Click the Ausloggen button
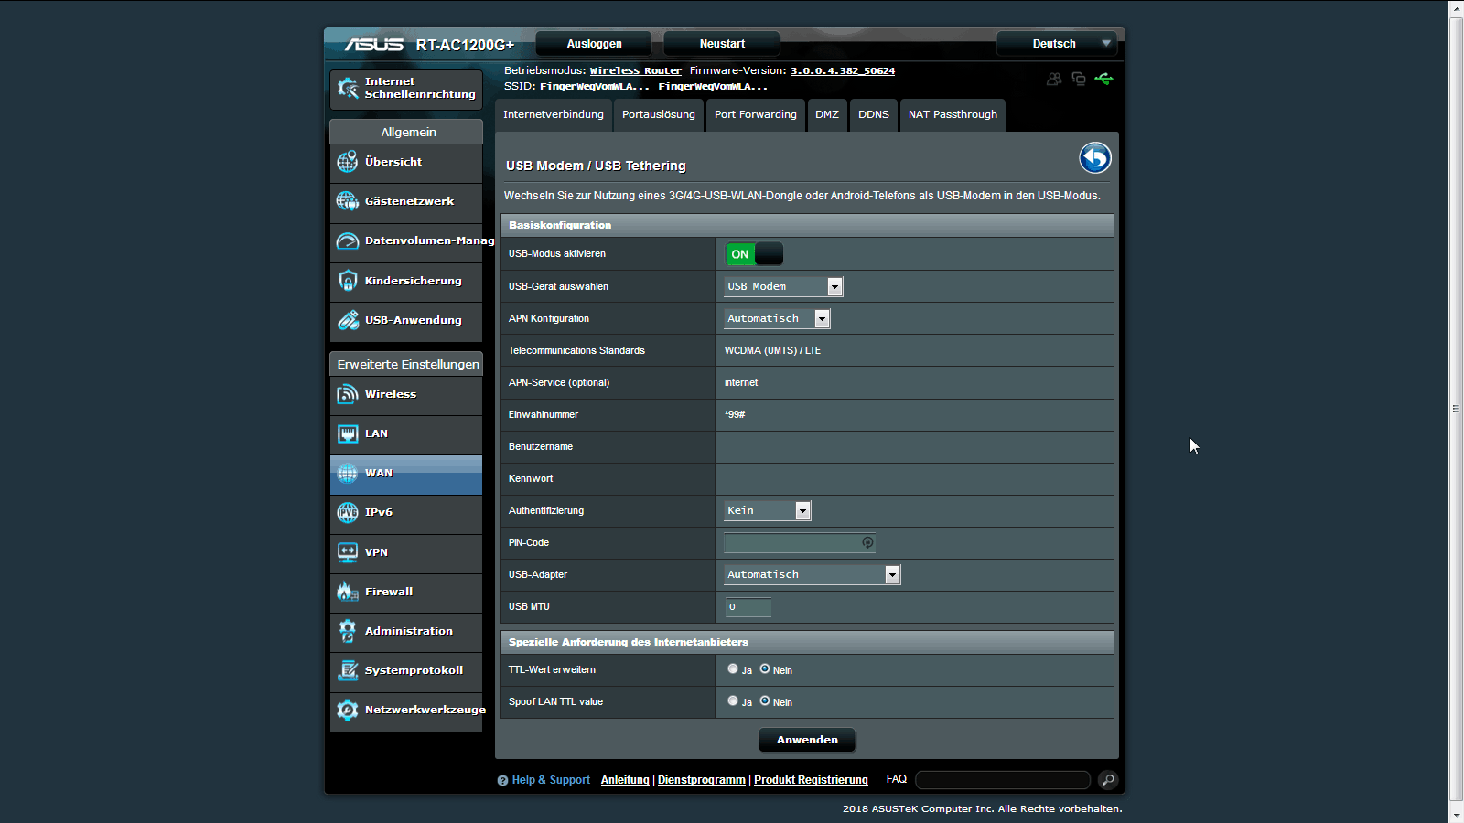The image size is (1464, 823). (x=594, y=44)
